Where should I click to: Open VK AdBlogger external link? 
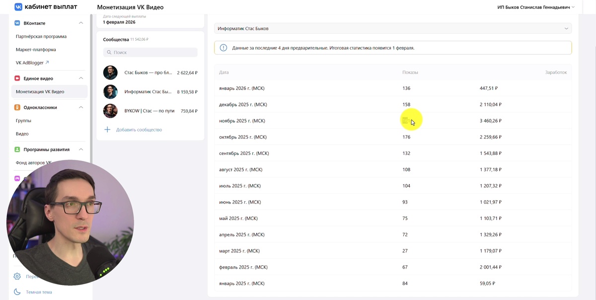[32, 63]
